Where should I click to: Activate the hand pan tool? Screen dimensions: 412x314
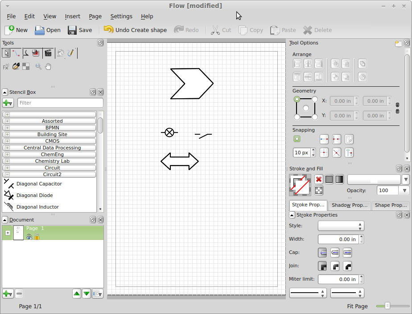click(x=48, y=66)
